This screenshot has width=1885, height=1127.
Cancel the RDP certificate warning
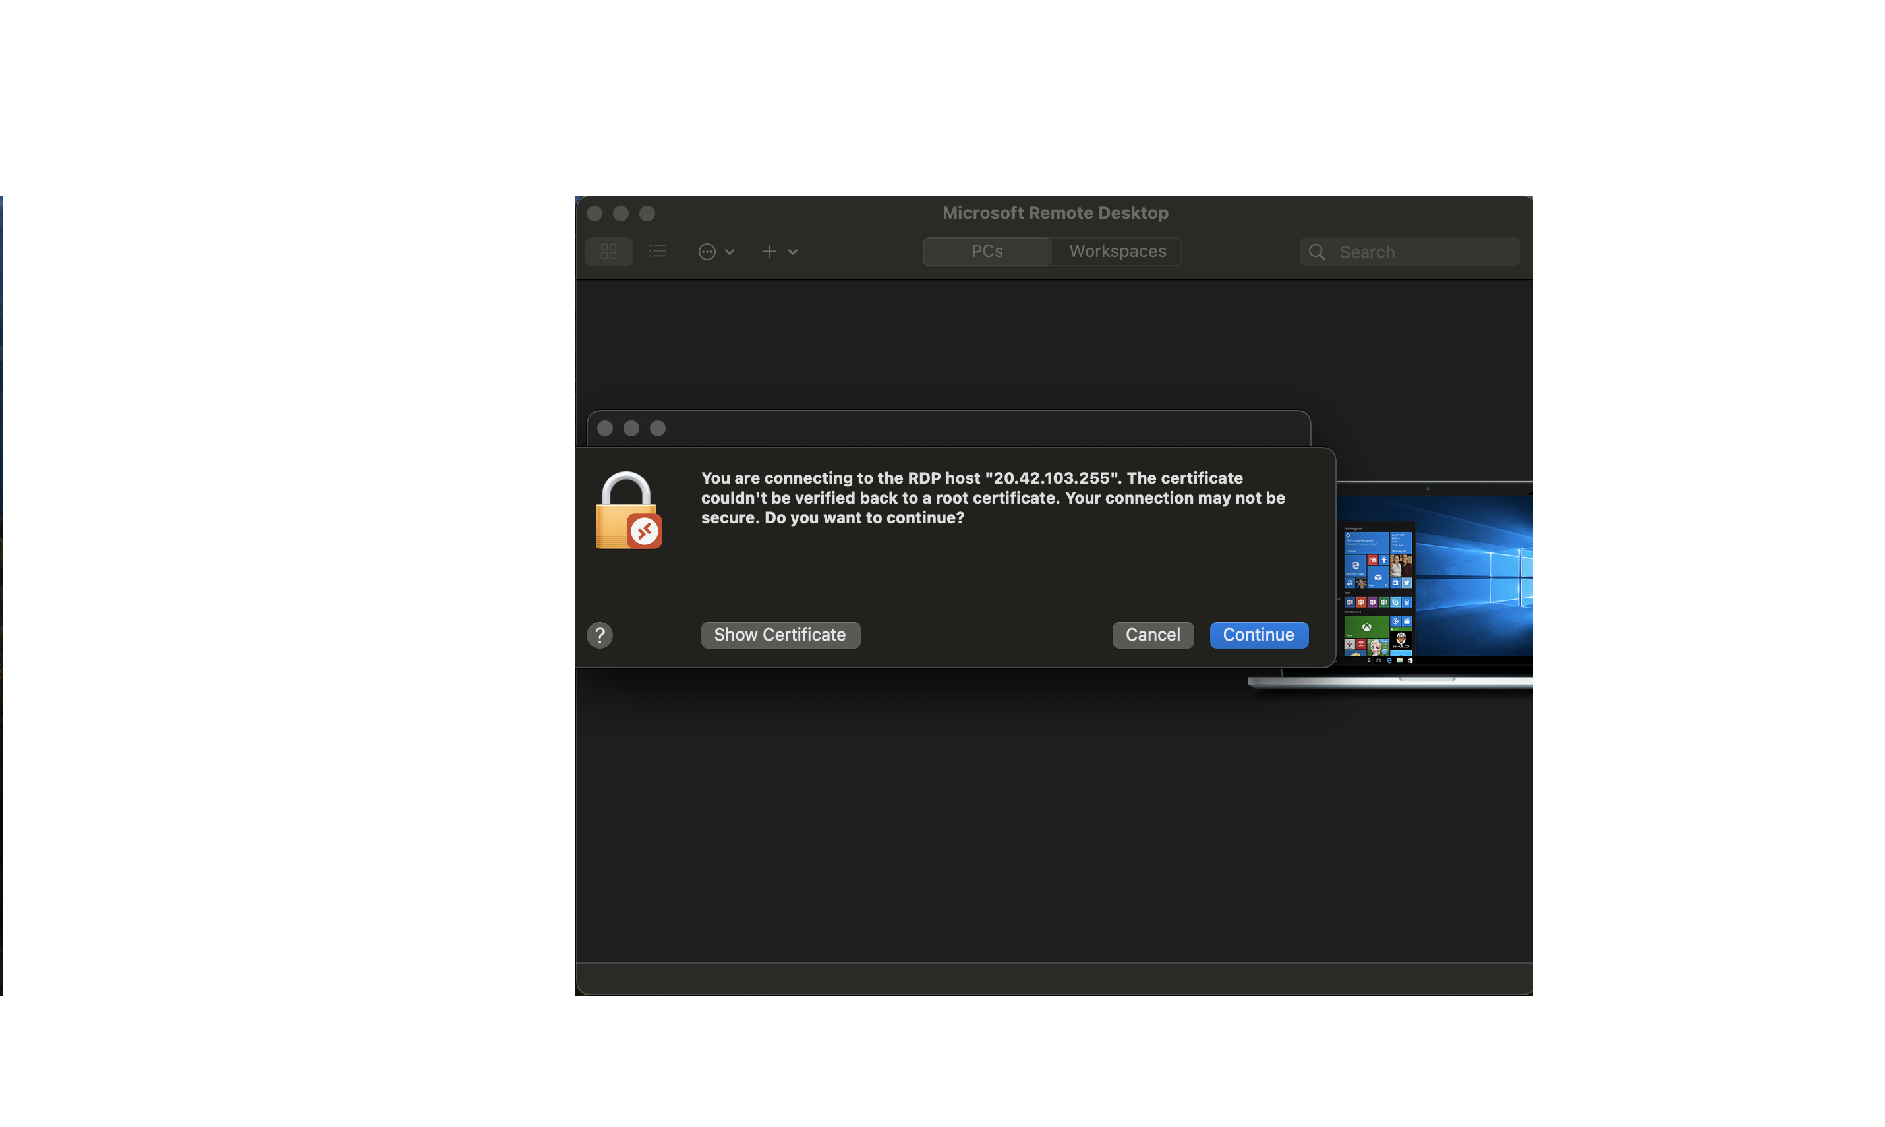(1152, 635)
